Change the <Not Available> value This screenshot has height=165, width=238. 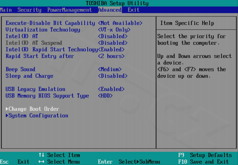point(120,23)
